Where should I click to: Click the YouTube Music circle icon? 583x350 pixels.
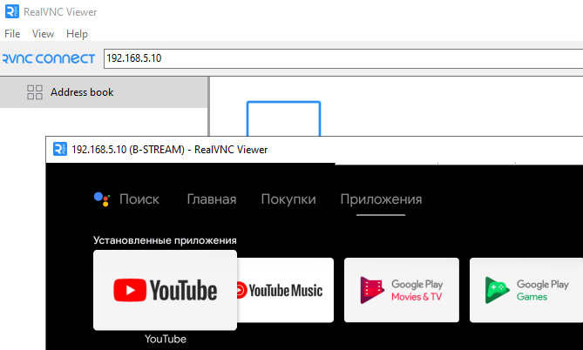241,290
